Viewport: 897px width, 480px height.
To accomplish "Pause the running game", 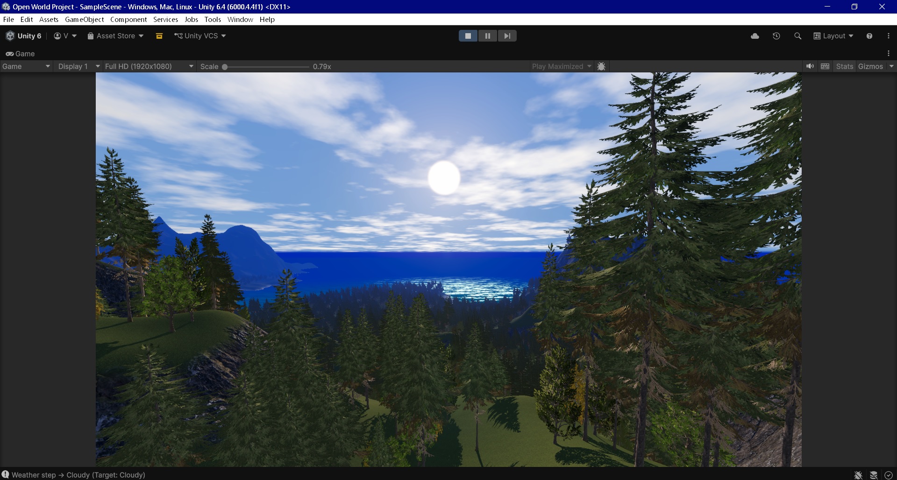I will tap(488, 36).
